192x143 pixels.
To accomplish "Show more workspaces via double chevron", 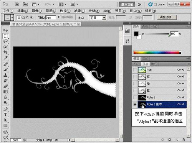I will tap(139, 5).
